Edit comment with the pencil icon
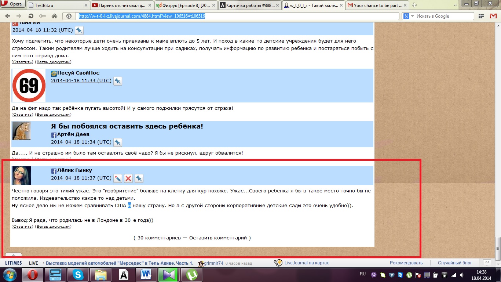Viewport: 501px width, 282px height. (x=118, y=178)
